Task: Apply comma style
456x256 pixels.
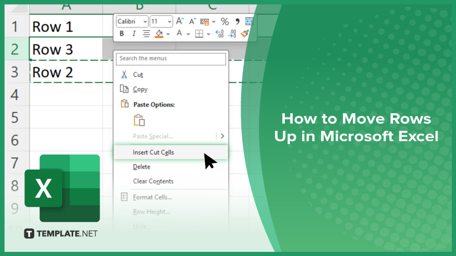Action: pyautogui.click(x=237, y=21)
